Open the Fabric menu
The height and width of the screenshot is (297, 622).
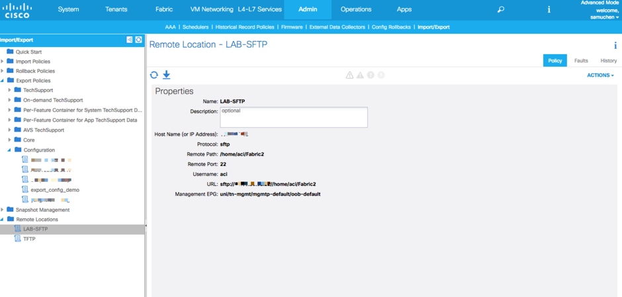pos(164,9)
